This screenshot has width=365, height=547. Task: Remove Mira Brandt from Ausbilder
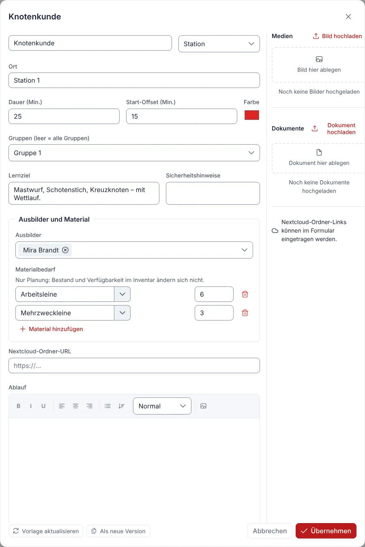65,250
